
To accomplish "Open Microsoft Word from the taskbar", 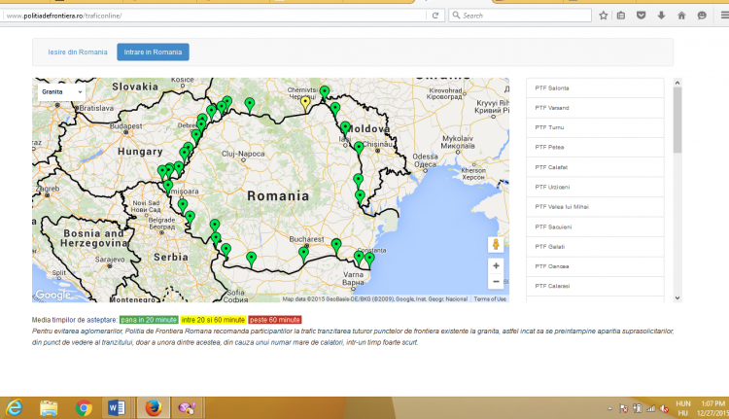I will click(x=118, y=407).
